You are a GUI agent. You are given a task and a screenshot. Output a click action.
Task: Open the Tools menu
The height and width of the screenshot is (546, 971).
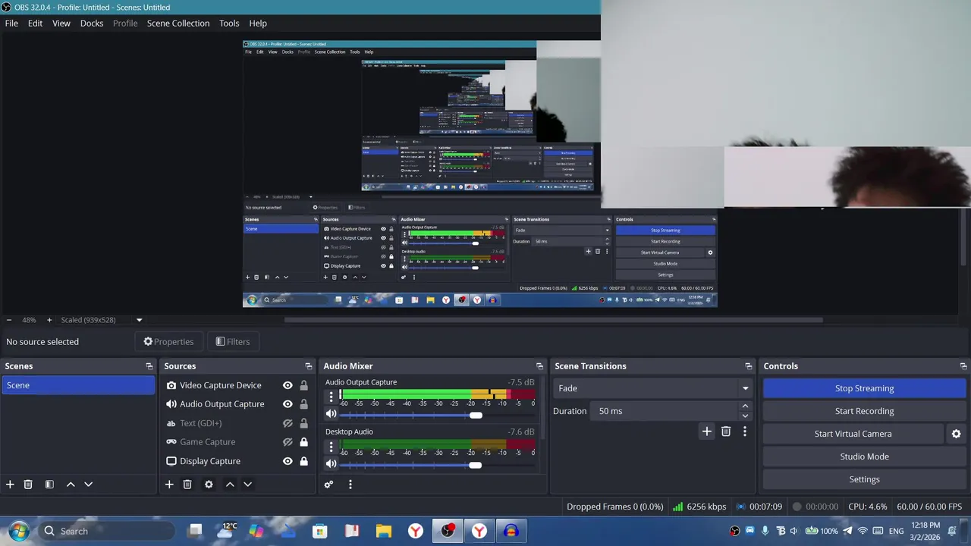(x=229, y=24)
